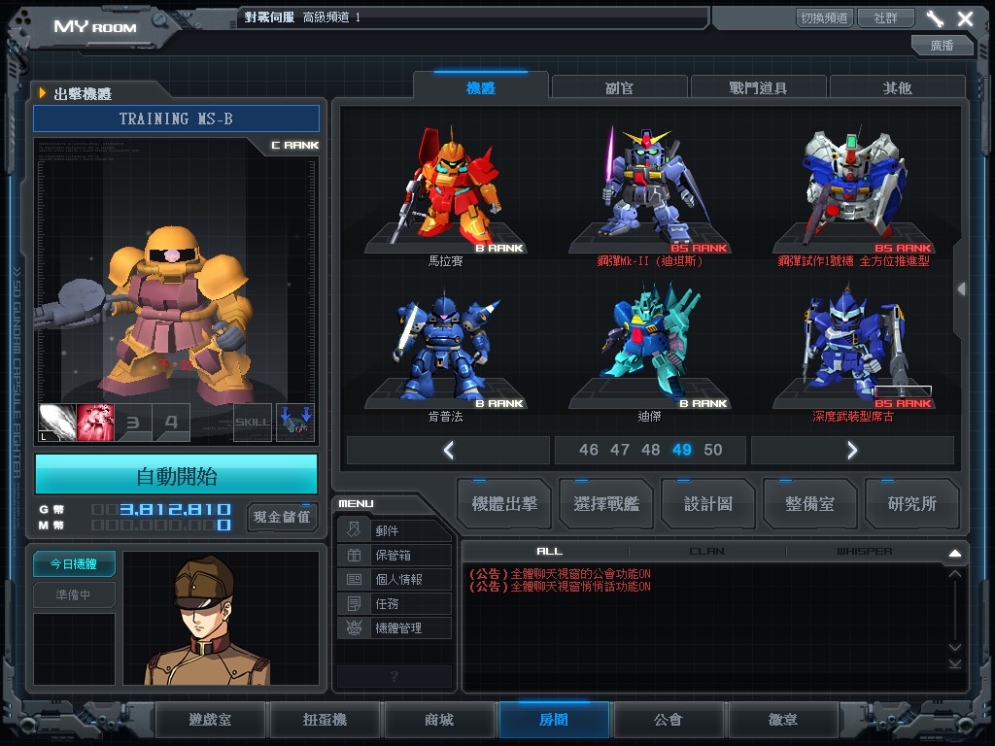The image size is (995, 746).
Task: Click the 自動開始 button
Action: pyautogui.click(x=177, y=475)
